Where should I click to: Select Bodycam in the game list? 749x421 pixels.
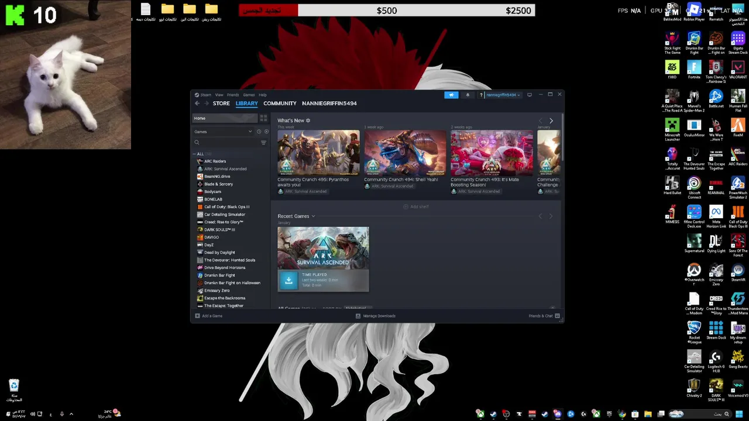pos(212,192)
